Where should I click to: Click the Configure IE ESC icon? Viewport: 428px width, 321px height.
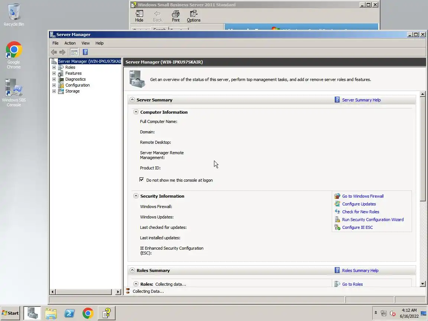(337, 227)
